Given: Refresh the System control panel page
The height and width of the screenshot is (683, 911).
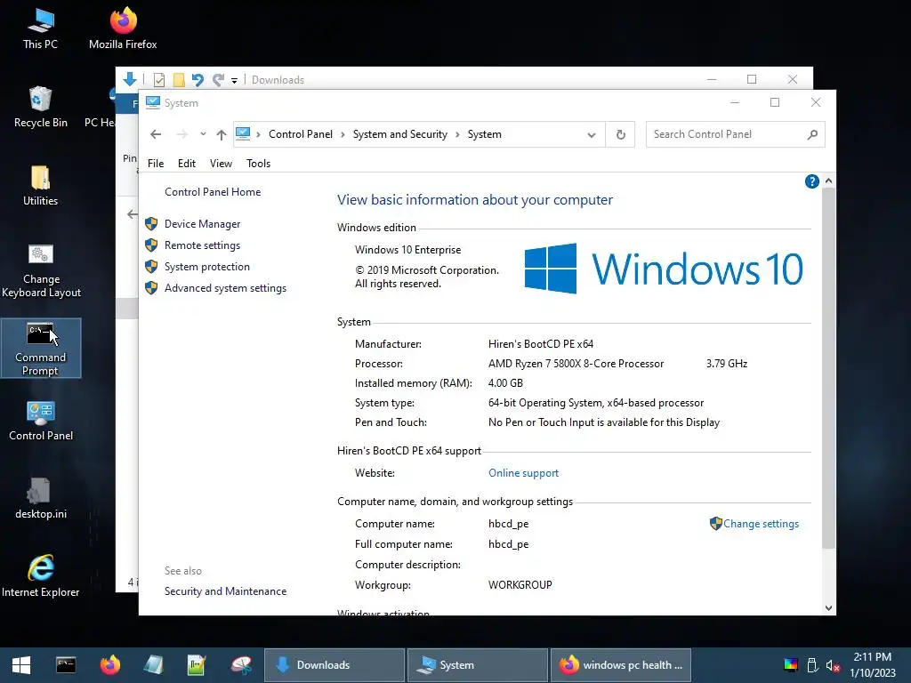Looking at the screenshot, I should [x=620, y=134].
